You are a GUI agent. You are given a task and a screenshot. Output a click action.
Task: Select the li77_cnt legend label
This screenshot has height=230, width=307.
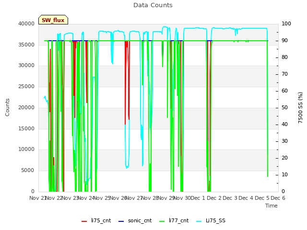[179, 220]
